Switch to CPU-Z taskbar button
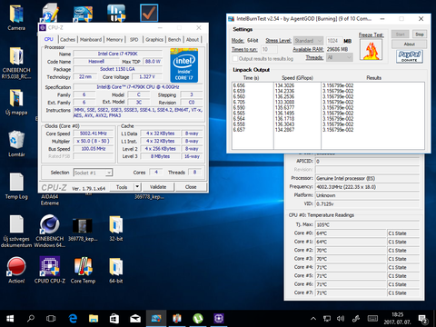 [219, 319]
